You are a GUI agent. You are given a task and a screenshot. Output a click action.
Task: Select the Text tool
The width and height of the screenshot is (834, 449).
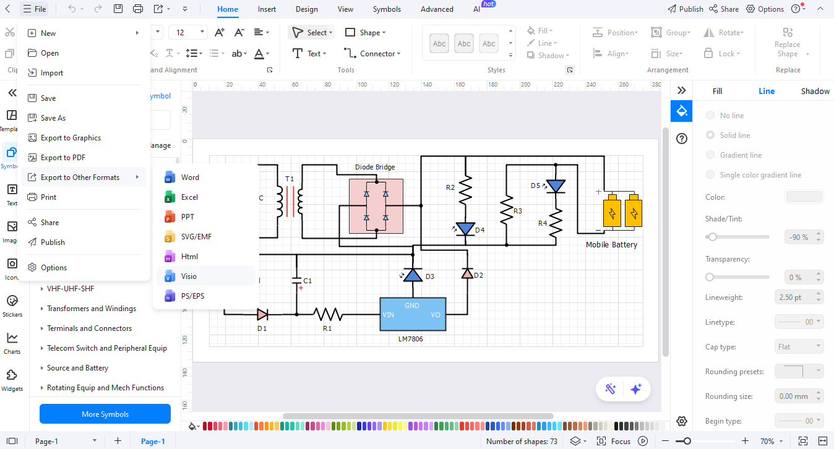(309, 54)
